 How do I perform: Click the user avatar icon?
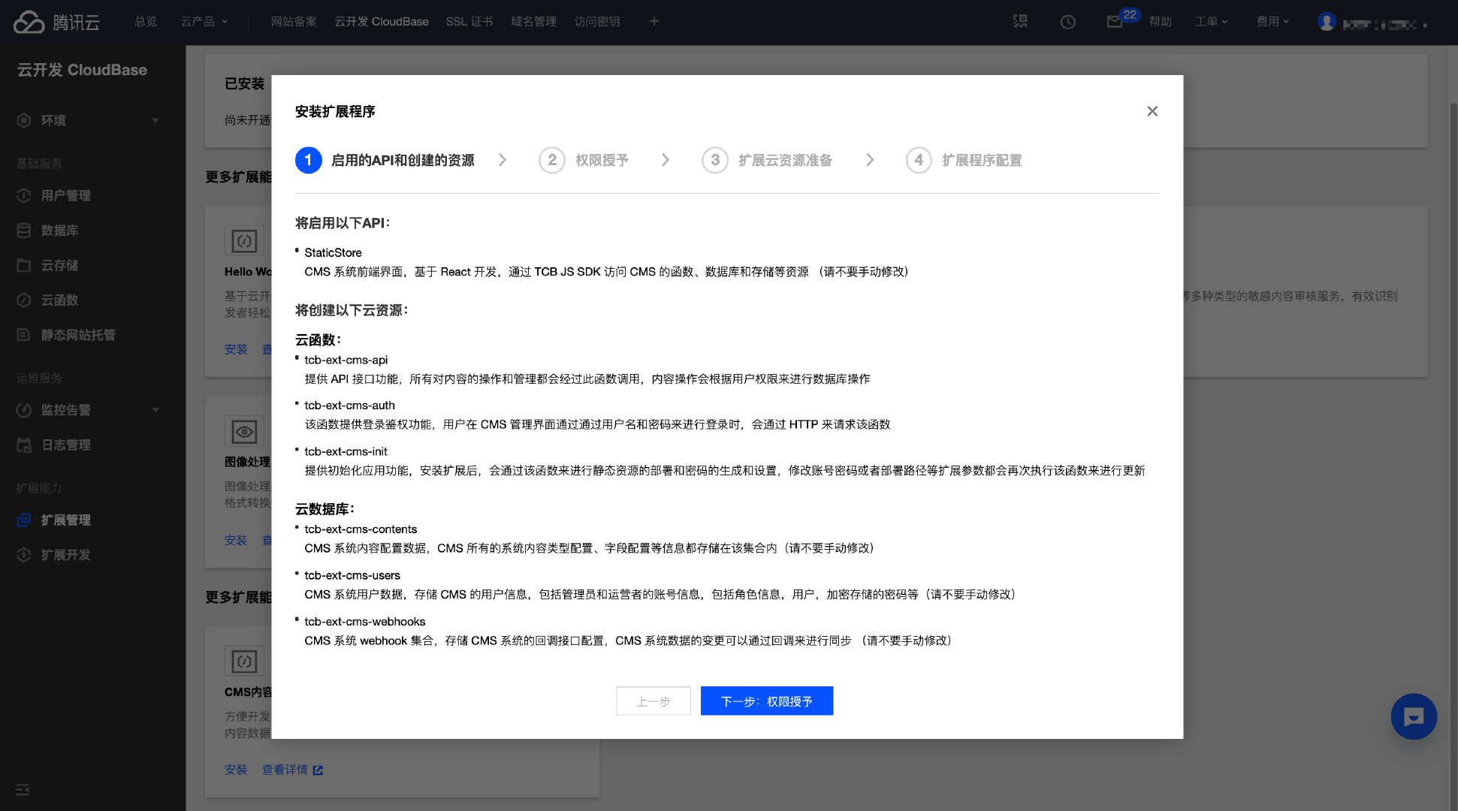[x=1327, y=22]
